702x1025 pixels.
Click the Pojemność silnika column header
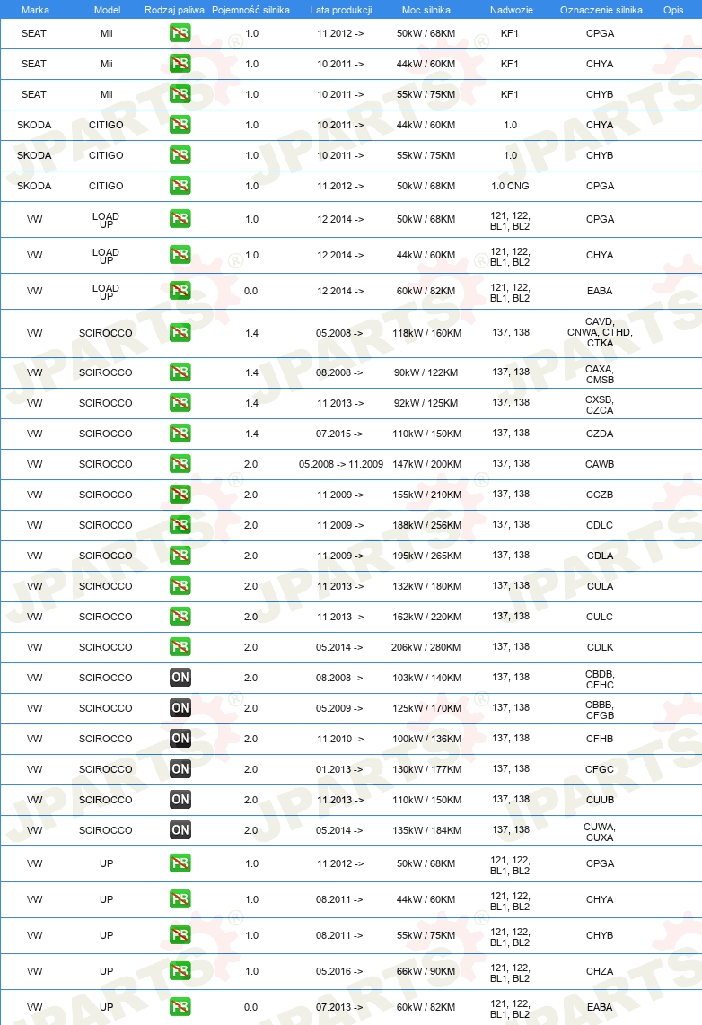(251, 10)
